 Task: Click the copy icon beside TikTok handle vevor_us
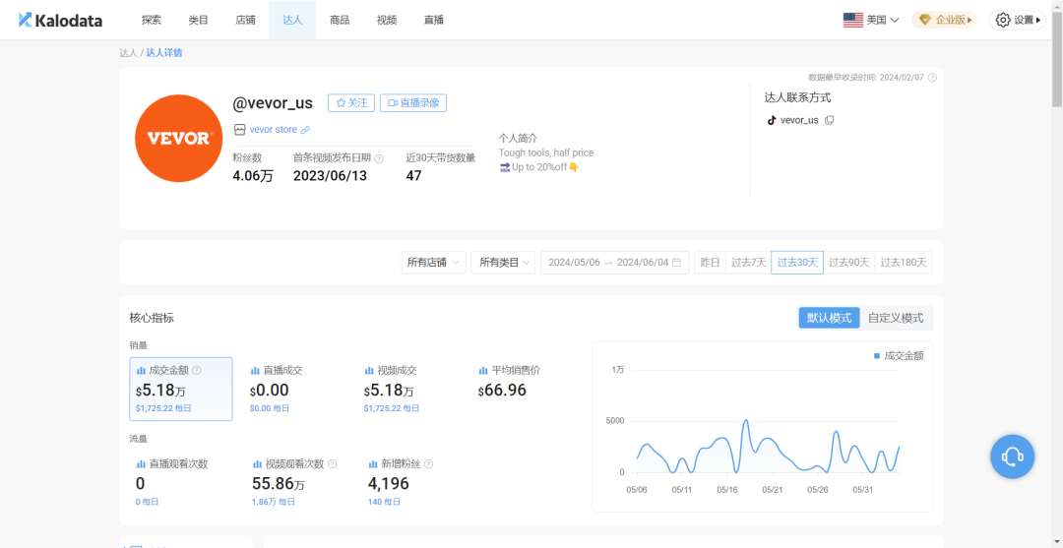pos(829,120)
